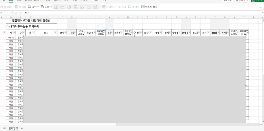
Task: Insert a pie chart icon
Action: 69,7
